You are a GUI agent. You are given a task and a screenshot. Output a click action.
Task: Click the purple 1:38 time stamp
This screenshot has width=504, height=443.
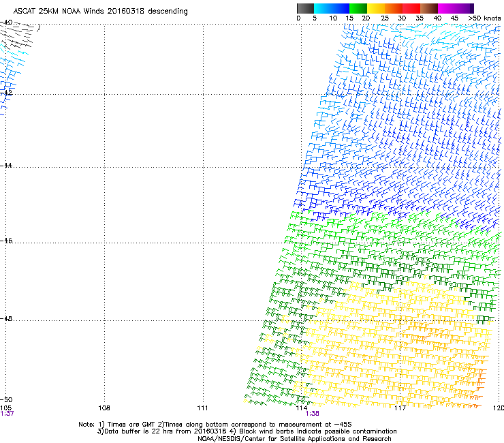[x=312, y=414]
